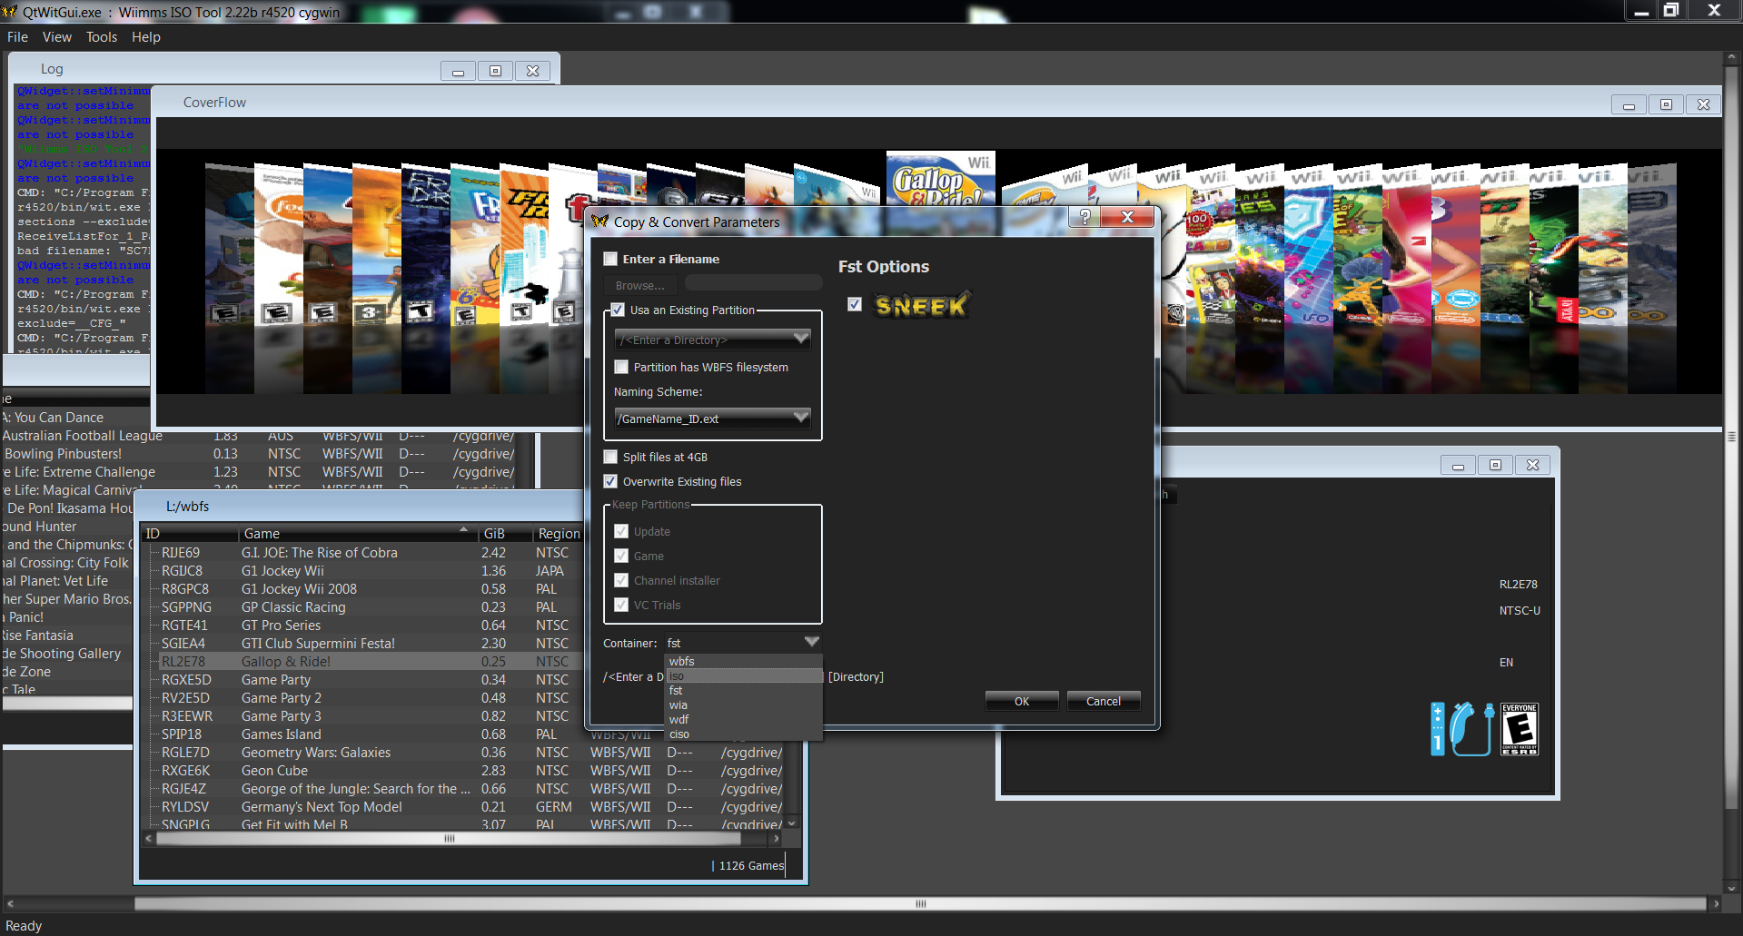Minimize the CoverFlow window
Image resolution: width=1743 pixels, height=936 pixels.
pyautogui.click(x=1629, y=104)
